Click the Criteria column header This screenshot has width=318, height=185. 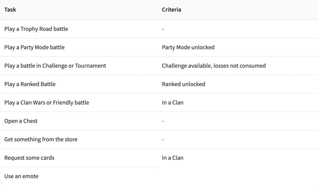tap(171, 10)
